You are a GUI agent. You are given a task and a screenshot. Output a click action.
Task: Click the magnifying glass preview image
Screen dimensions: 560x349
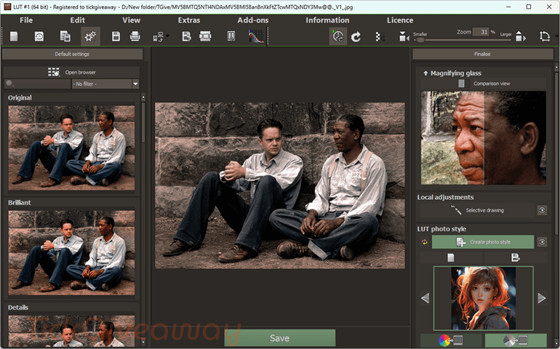pos(483,138)
